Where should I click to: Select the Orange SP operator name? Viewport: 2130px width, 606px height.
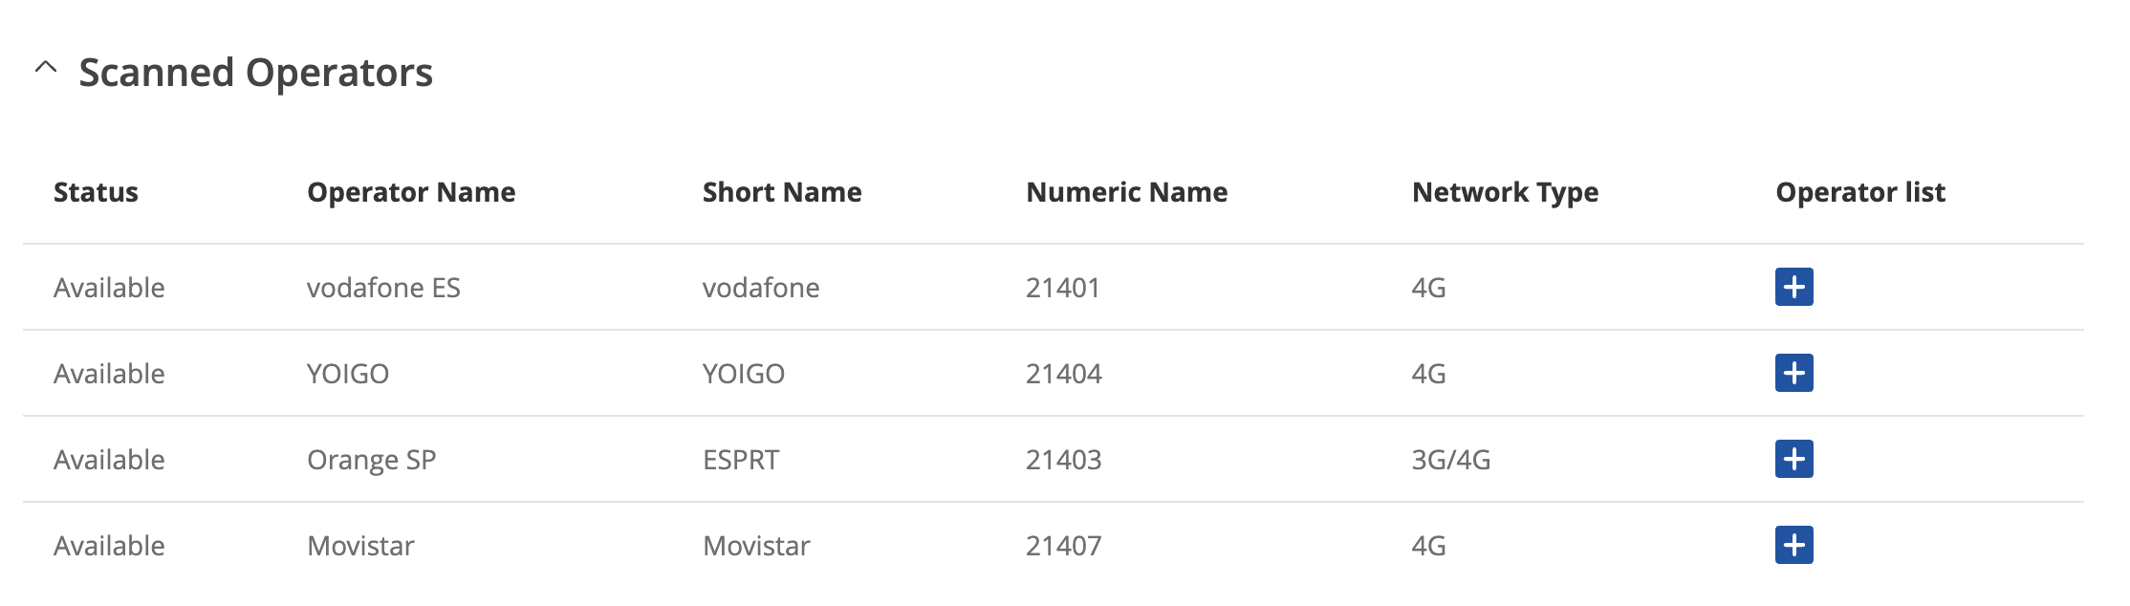point(371,461)
